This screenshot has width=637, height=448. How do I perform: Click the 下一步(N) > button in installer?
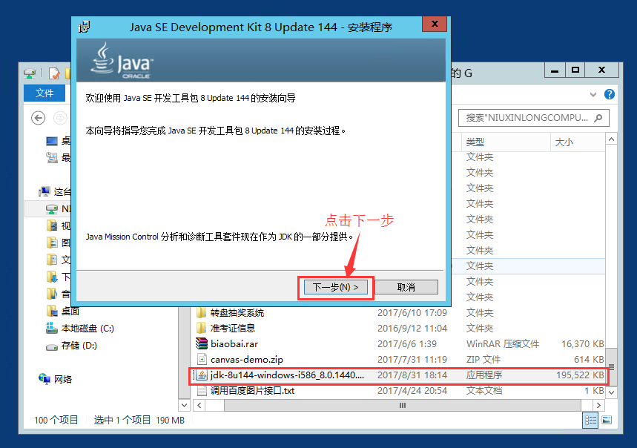[x=336, y=287]
